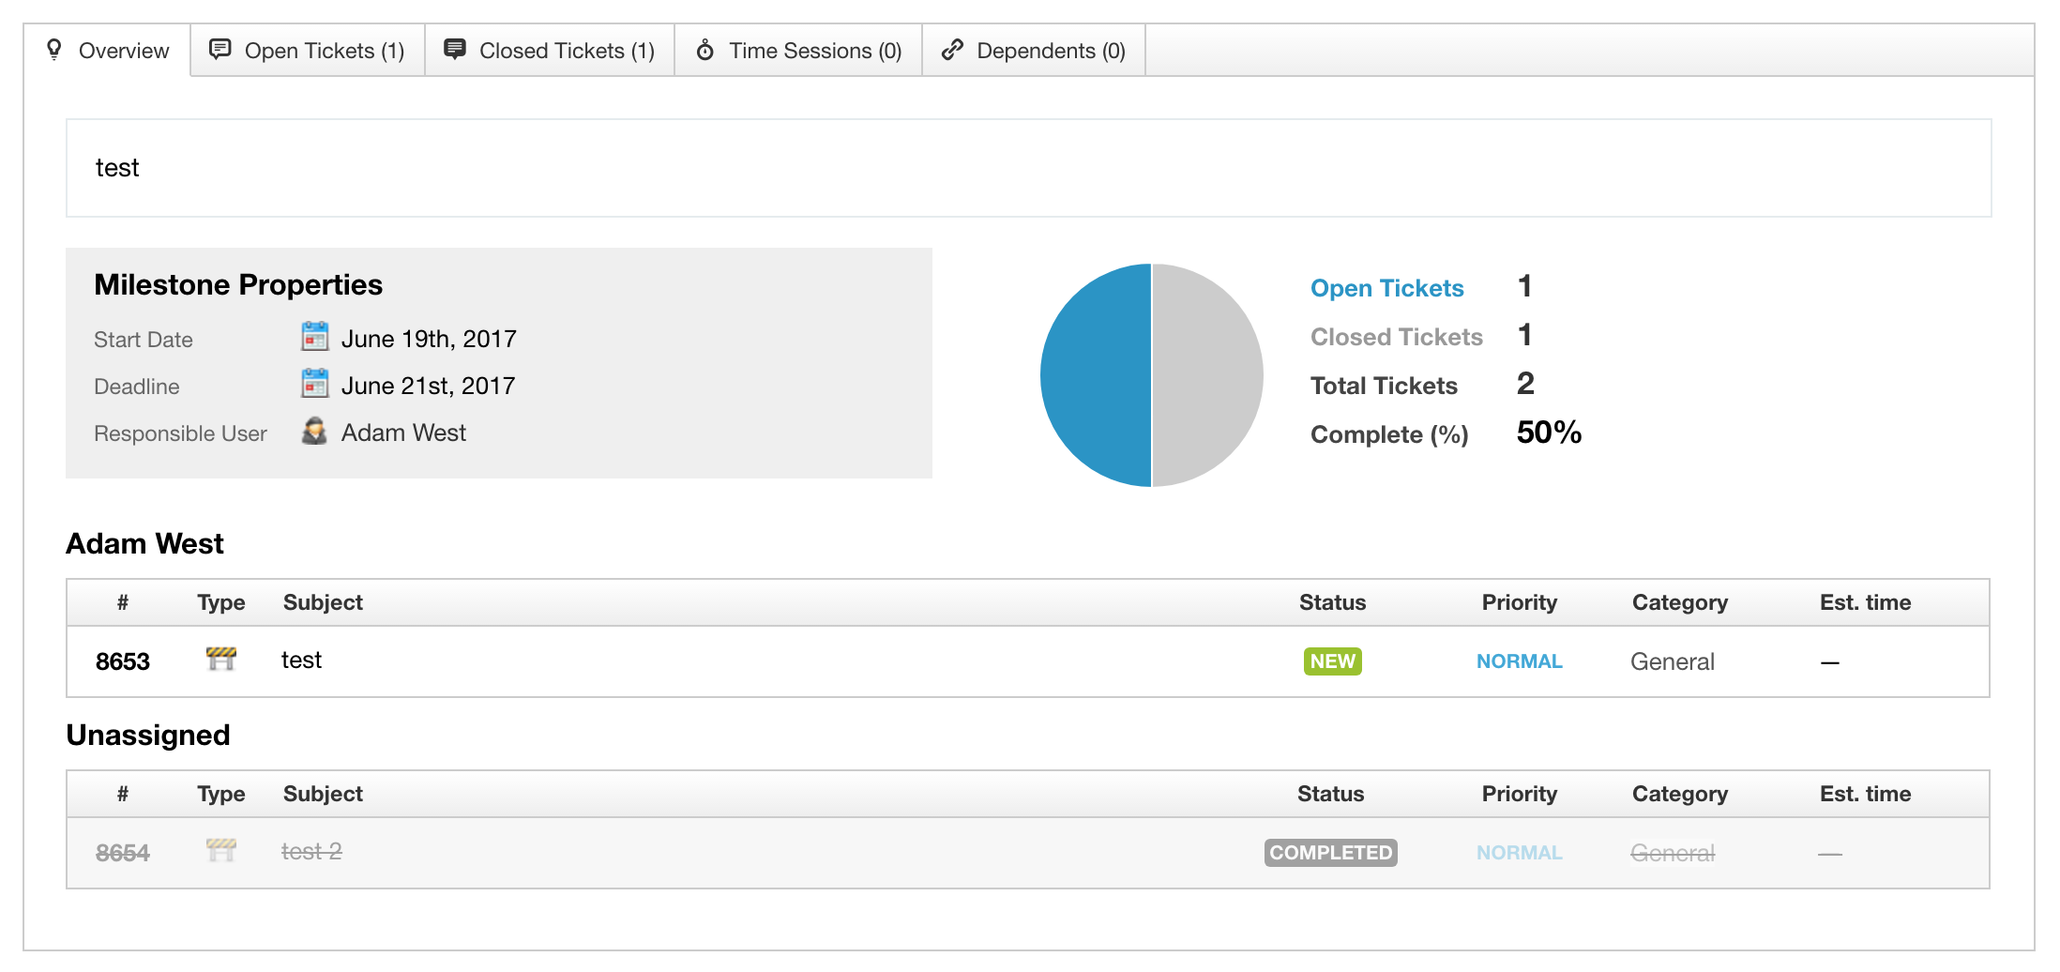The height and width of the screenshot is (972, 2060).
Task: Open the Overview tab
Action: pyautogui.click(x=107, y=51)
